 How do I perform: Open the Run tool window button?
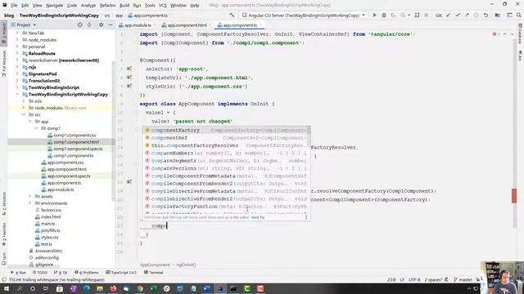tap(18, 272)
